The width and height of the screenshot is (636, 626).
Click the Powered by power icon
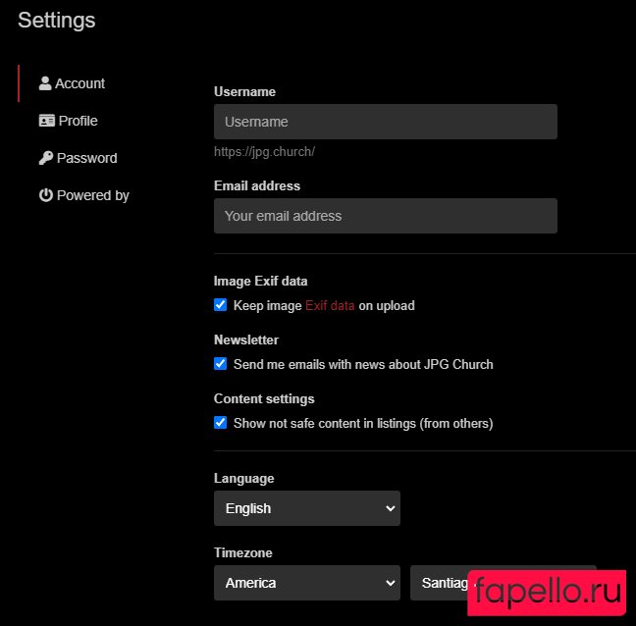pyautogui.click(x=45, y=195)
